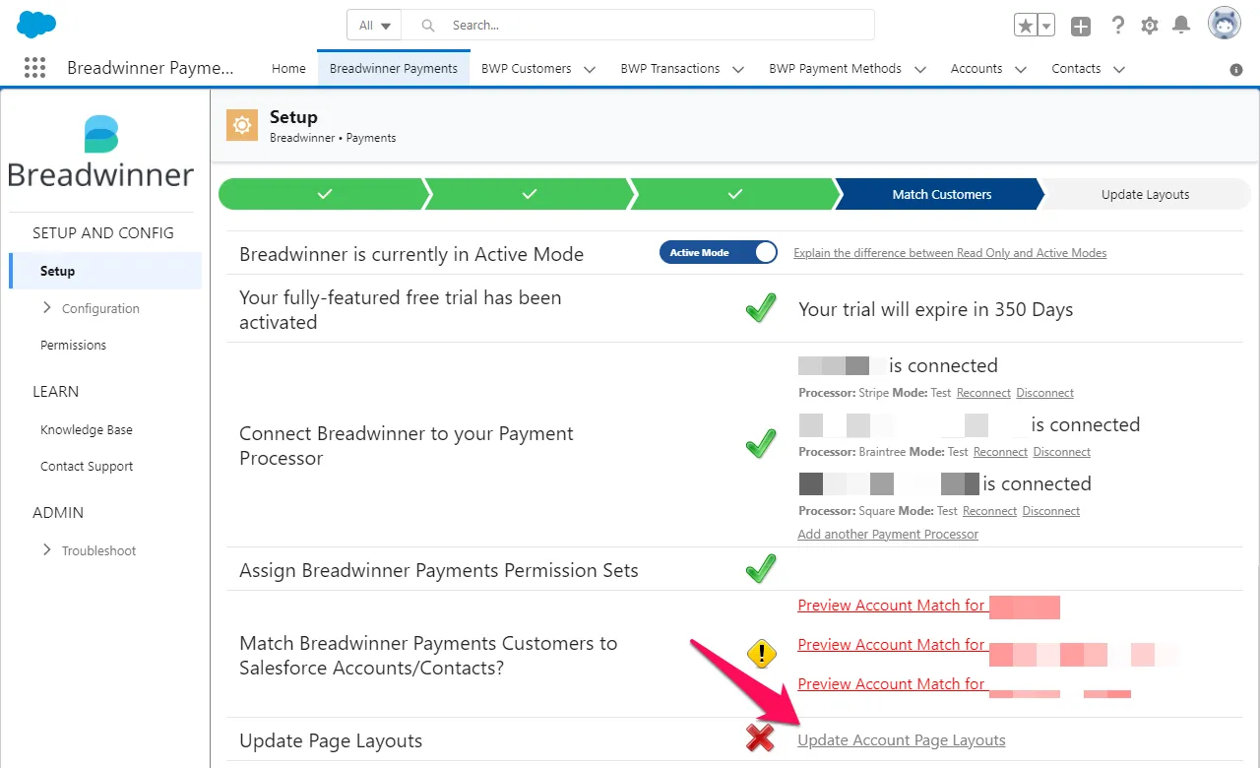
Task: Open the Setup gear icon in header
Action: 1150,26
